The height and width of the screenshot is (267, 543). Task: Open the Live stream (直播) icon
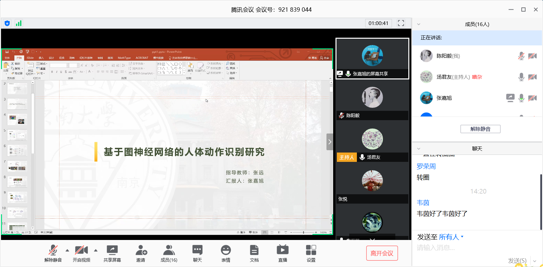tap(282, 253)
